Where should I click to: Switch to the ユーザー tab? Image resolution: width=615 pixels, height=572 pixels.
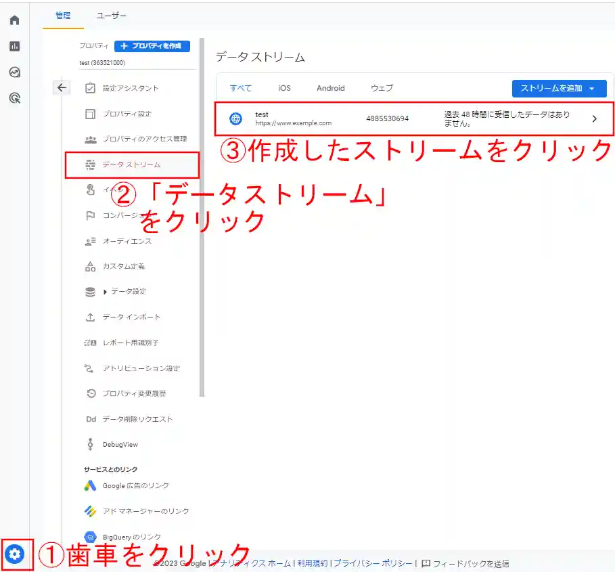111,15
